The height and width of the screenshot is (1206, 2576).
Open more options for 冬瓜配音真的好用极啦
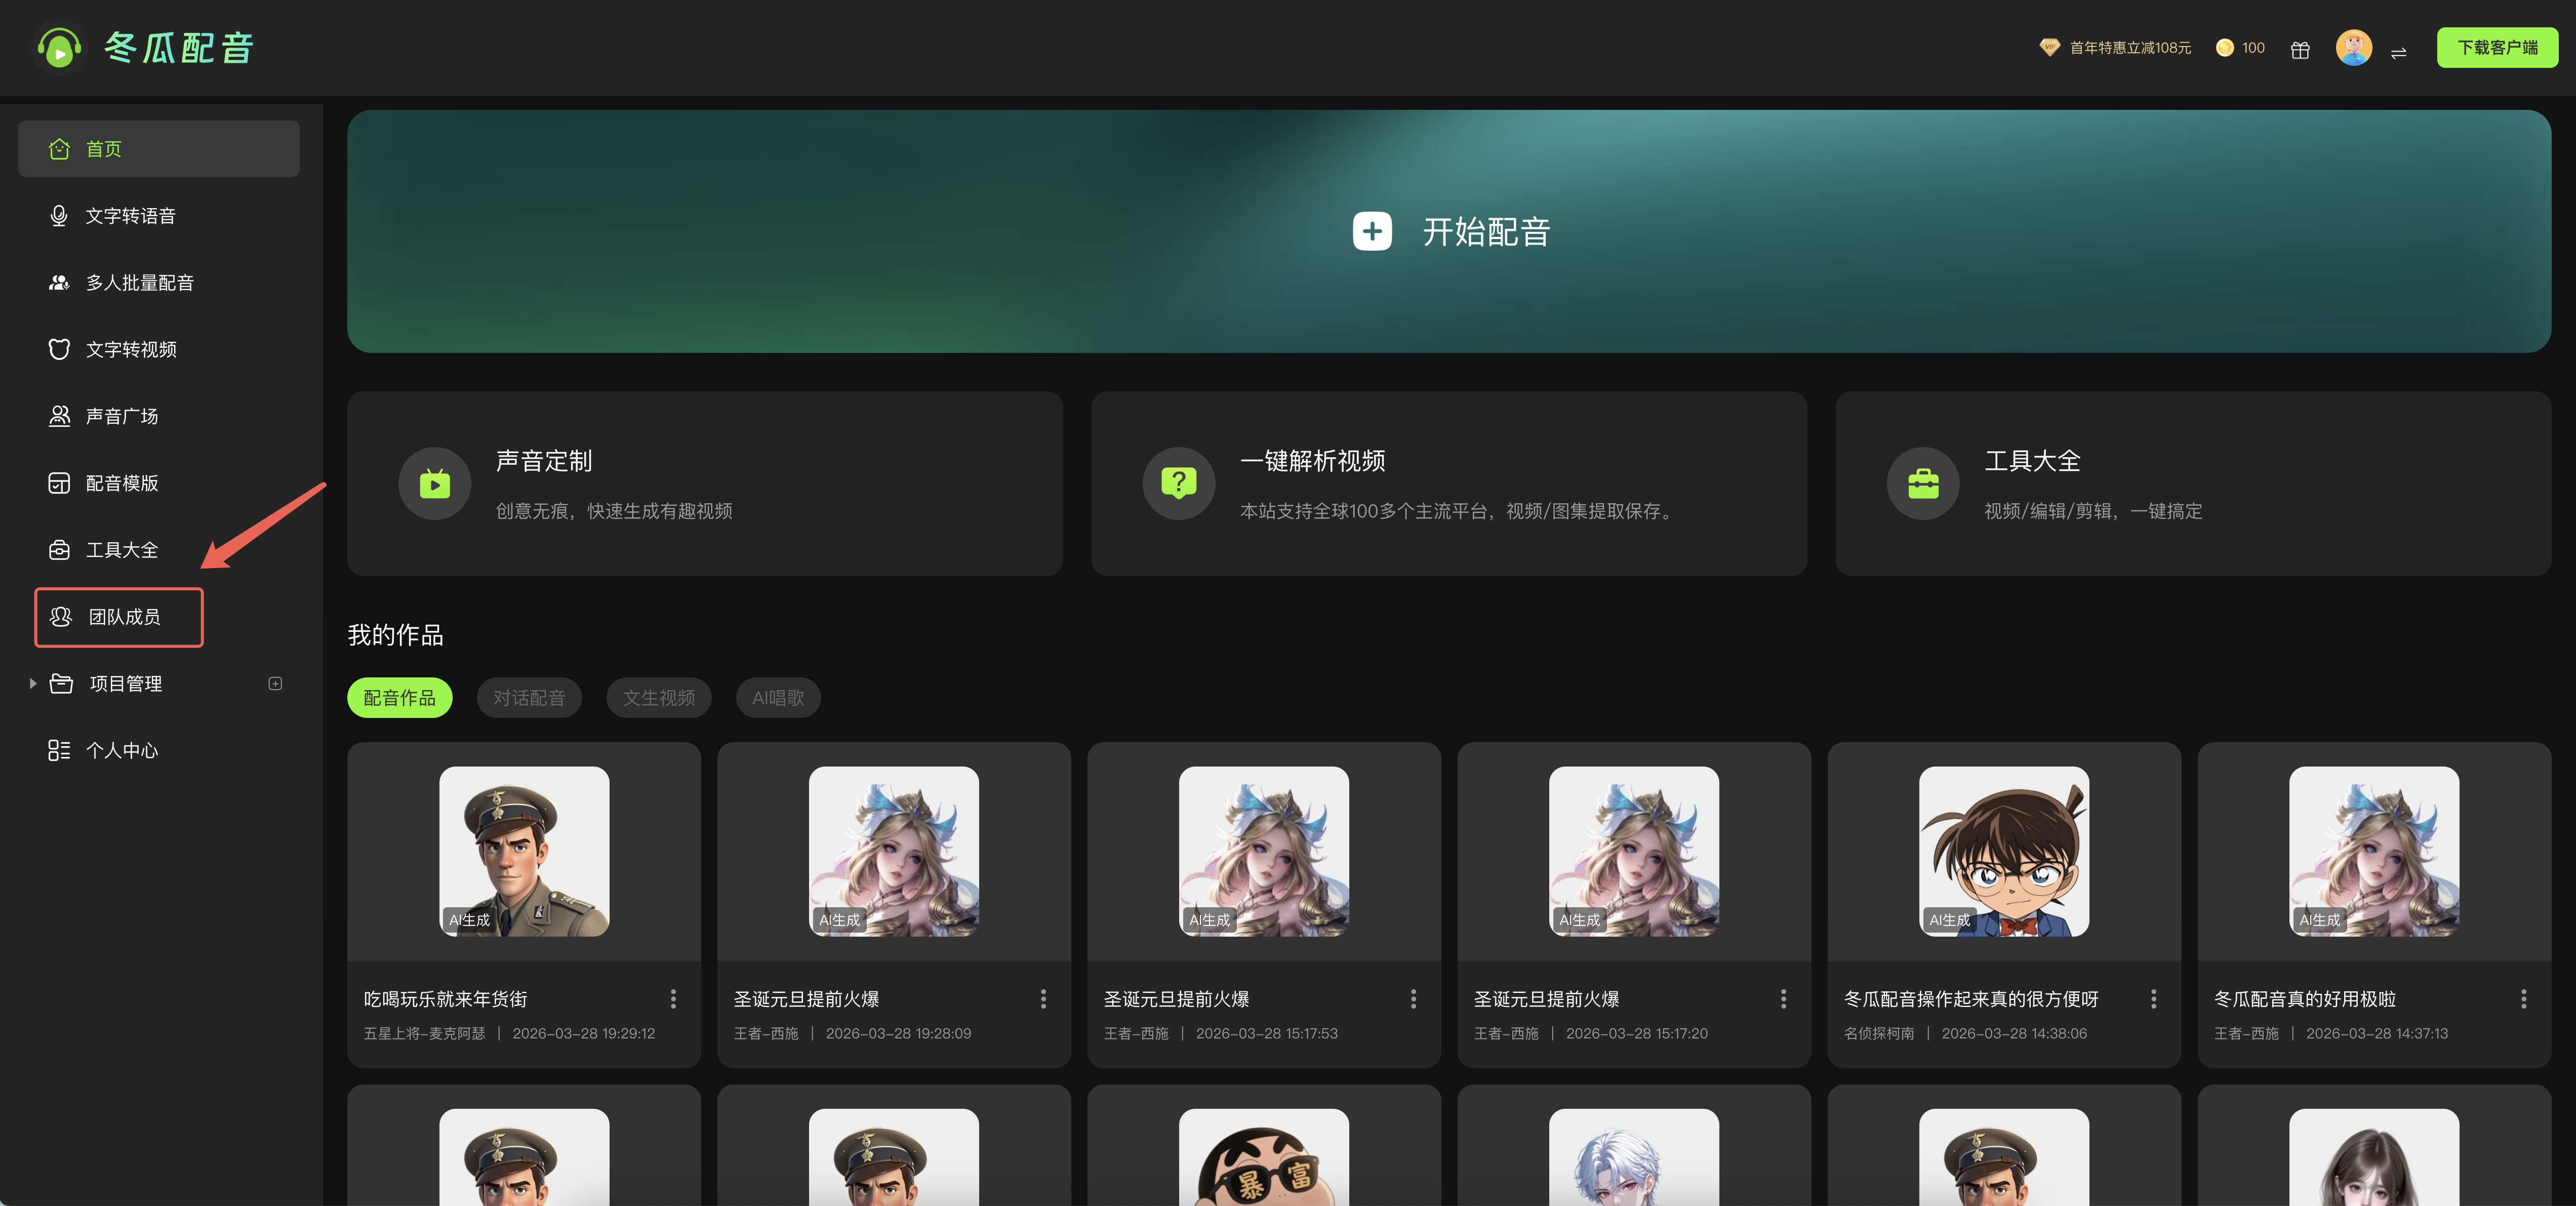coord(2523,999)
